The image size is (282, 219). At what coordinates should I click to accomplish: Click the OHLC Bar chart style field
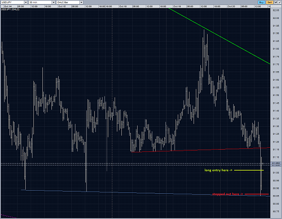68,2
